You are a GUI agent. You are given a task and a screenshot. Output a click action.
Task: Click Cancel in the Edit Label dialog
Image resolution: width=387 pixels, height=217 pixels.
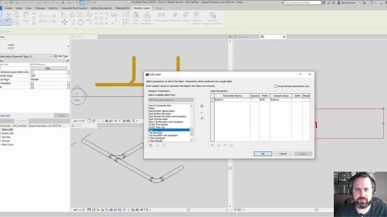tap(282, 154)
